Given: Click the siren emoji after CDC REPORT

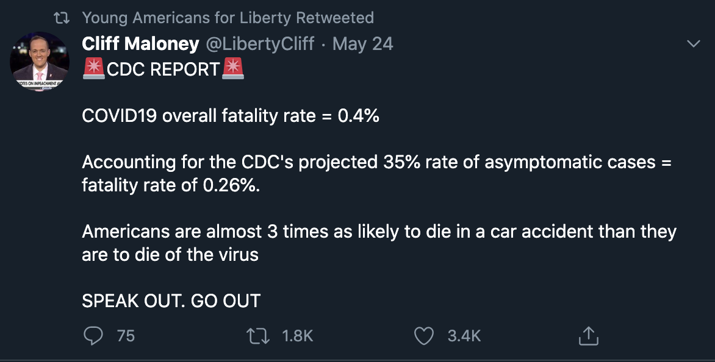Looking at the screenshot, I should coord(233,69).
